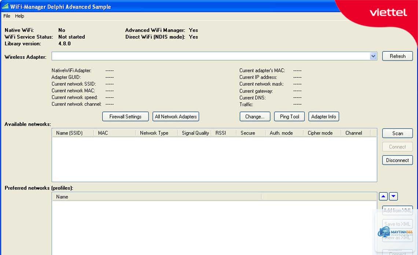Move profile down with the down arrow icon
Viewport: 418px width, 255px height.
393,197
